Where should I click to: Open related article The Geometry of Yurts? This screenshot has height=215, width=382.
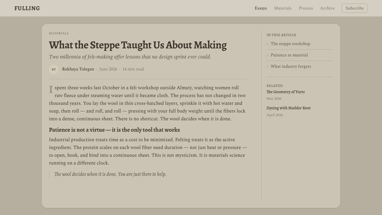point(286,92)
